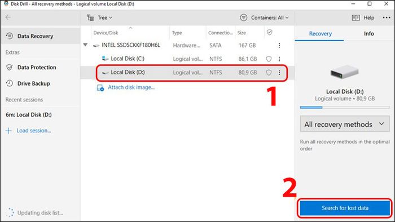
Task: Toggle protection shield for Local Disk (C:)
Action: [x=269, y=59]
